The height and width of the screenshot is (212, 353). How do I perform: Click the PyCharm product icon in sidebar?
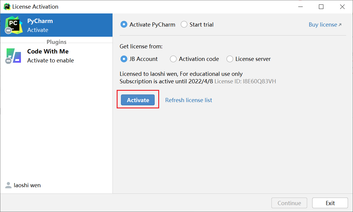pos(14,25)
